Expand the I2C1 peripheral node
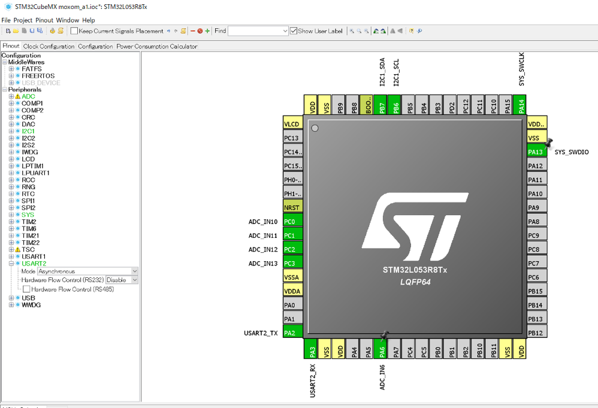Screen dimensions: 598x408 point(11,131)
